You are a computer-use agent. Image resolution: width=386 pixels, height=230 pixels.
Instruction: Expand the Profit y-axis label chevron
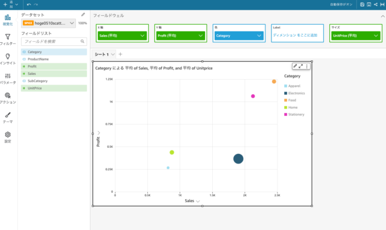click(x=99, y=133)
